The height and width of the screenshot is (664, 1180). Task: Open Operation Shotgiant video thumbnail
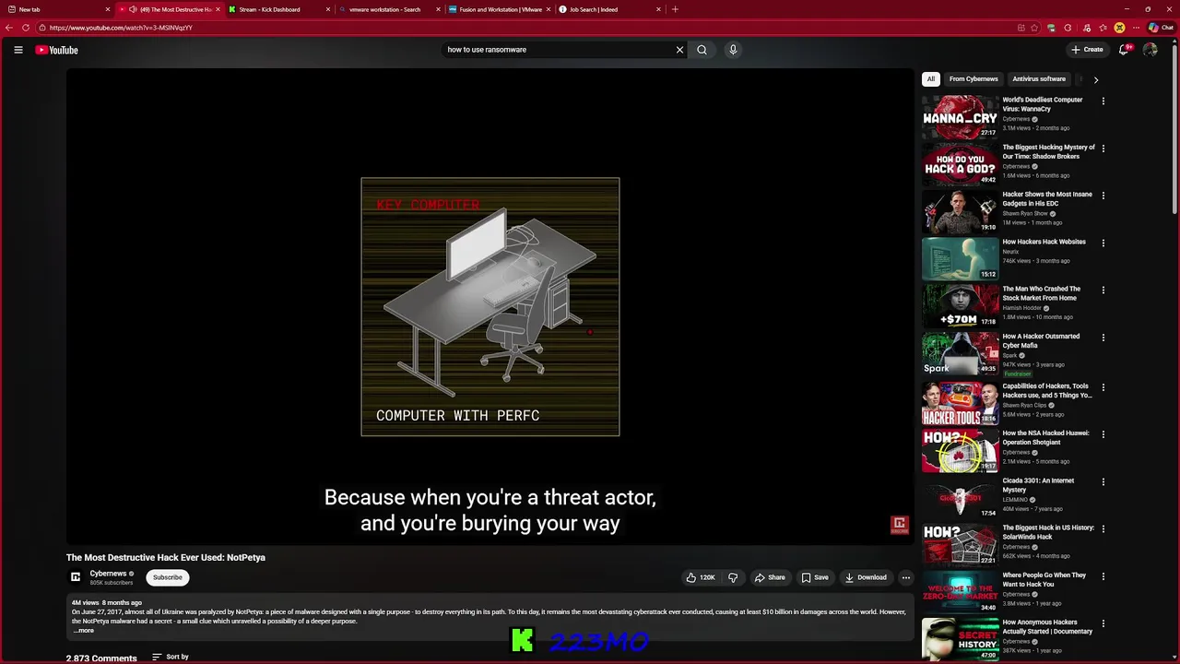point(961,449)
